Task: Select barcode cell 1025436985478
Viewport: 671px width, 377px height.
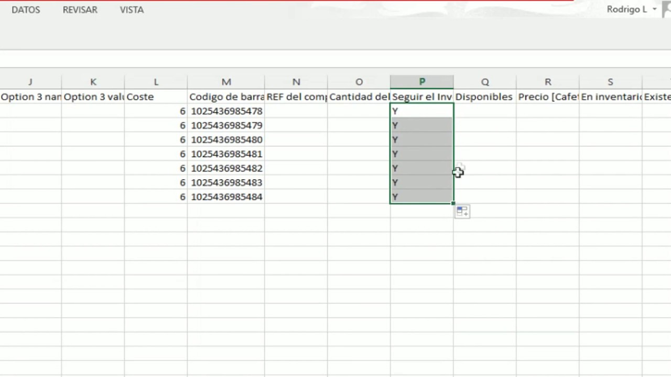Action: click(x=226, y=111)
